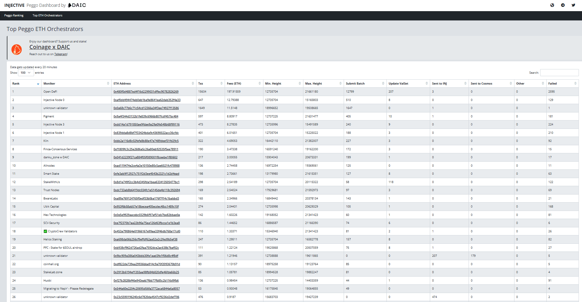Click the sort icon on the Fees (ETH) column

point(260,83)
